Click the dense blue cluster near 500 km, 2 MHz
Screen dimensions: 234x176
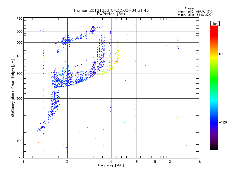tap(66, 41)
